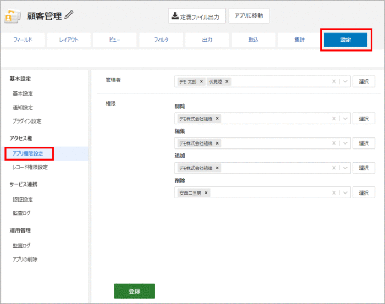Click the green 登録 button

pos(134,291)
